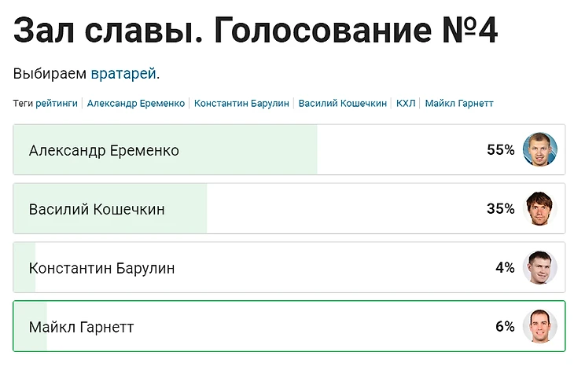
Task: Open the вратарей link
Action: point(123,74)
